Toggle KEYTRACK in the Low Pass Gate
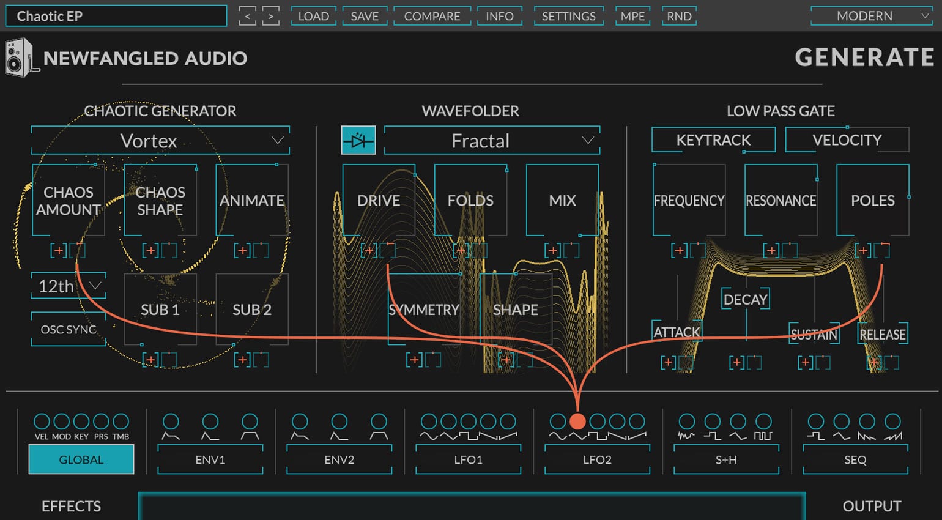This screenshot has height=520, width=942. [x=713, y=139]
